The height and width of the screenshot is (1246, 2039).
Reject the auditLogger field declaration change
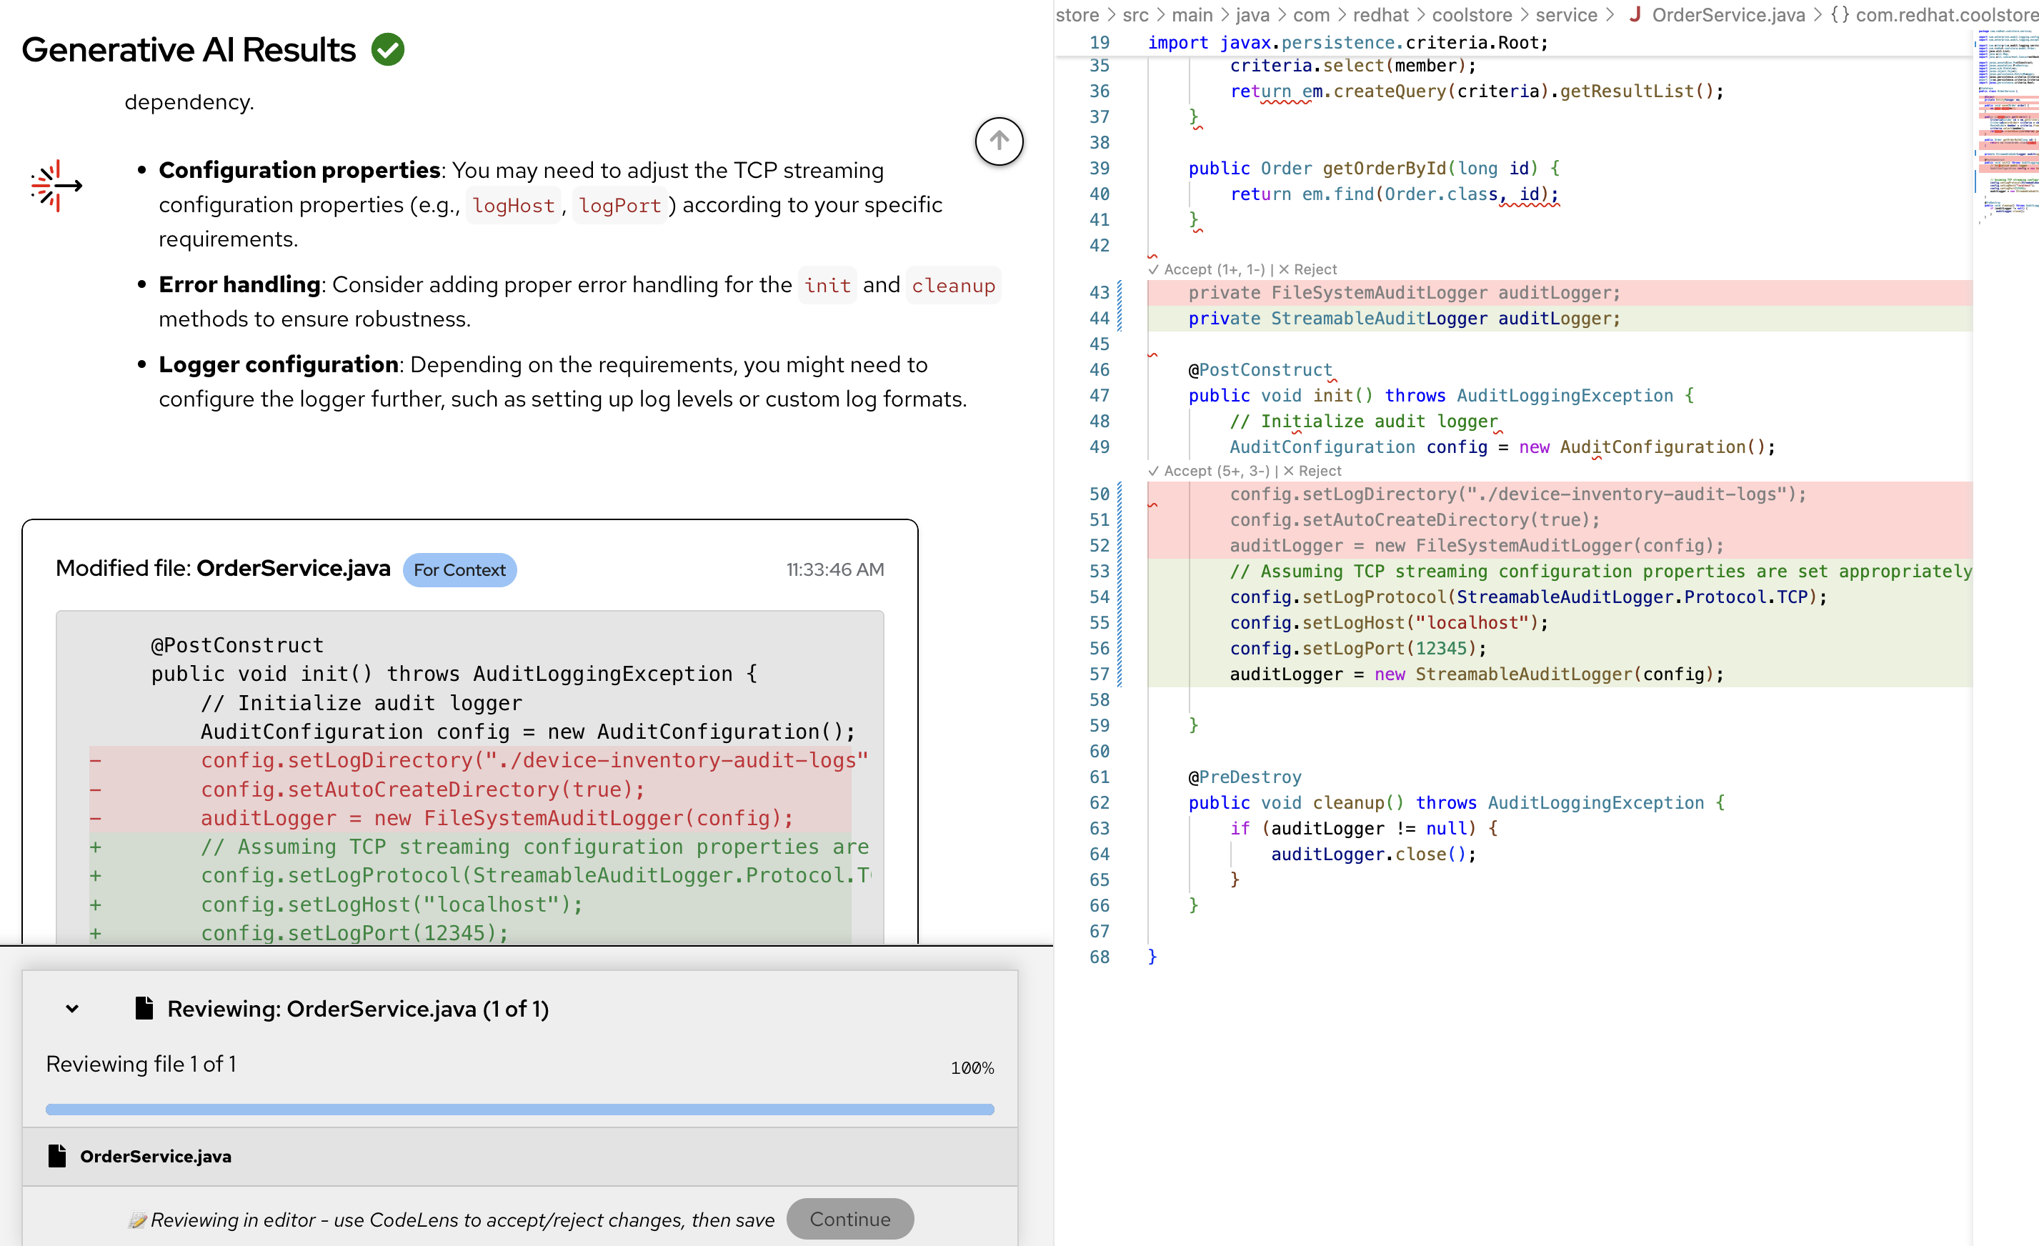click(1307, 270)
